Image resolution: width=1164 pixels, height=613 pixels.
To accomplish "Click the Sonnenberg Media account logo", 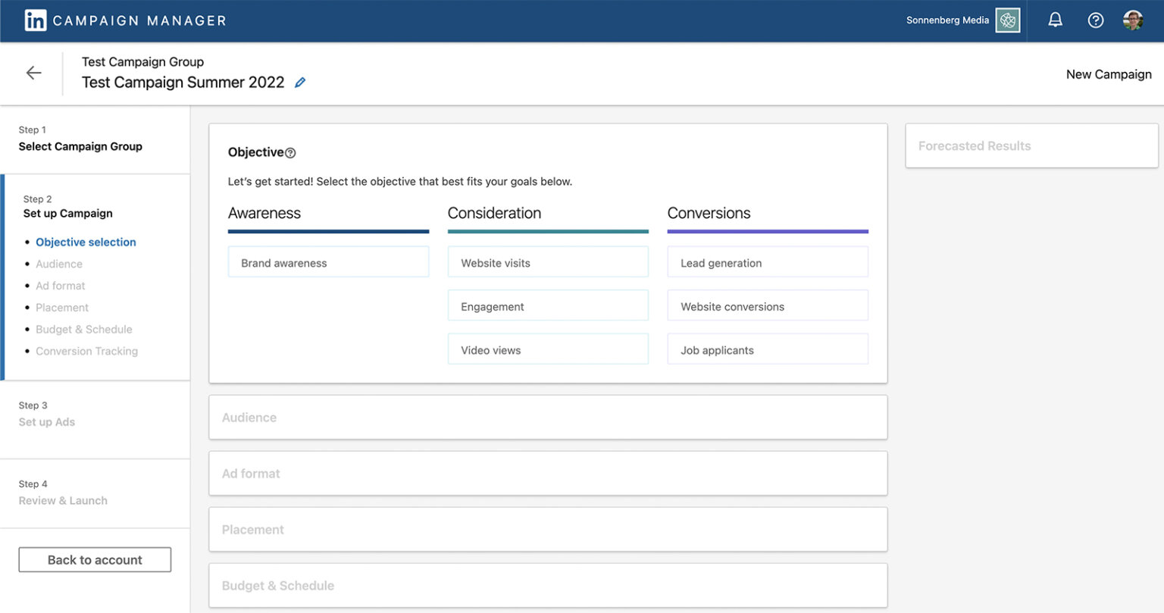I will pyautogui.click(x=1007, y=20).
